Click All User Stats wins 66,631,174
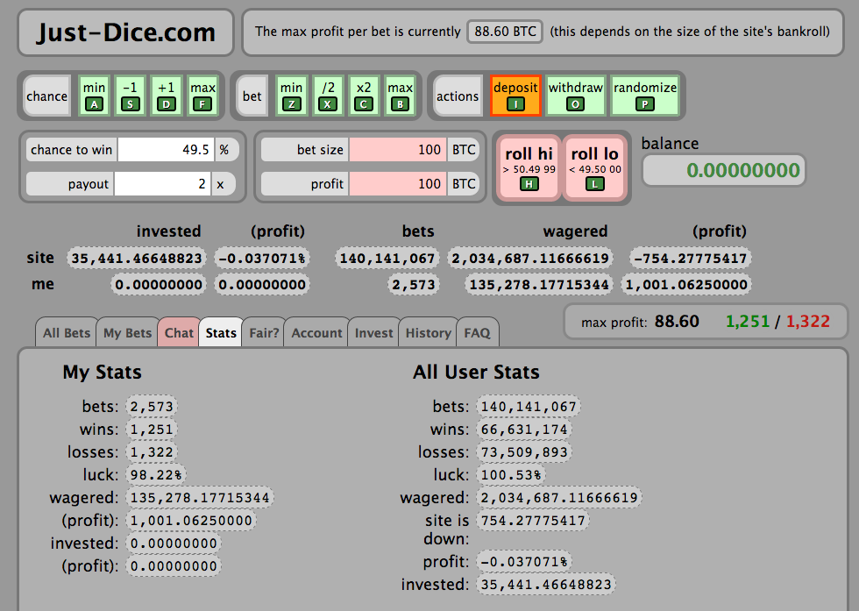Viewport: 859px width, 611px height. (x=524, y=429)
